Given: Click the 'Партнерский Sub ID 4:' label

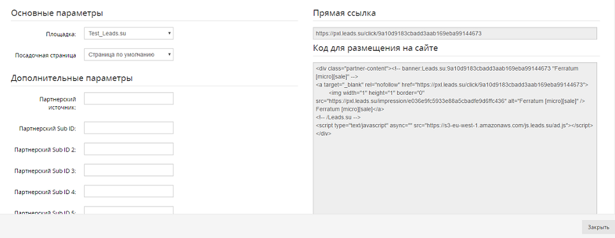Looking at the screenshot, I should pyautogui.click(x=45, y=192).
